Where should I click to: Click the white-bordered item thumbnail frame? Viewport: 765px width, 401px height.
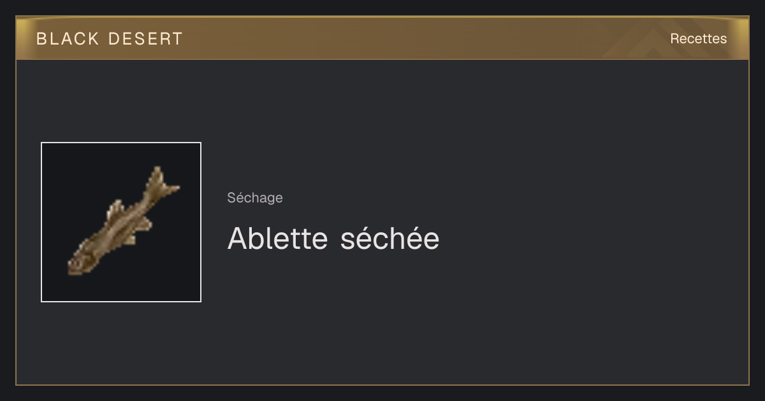click(x=121, y=222)
